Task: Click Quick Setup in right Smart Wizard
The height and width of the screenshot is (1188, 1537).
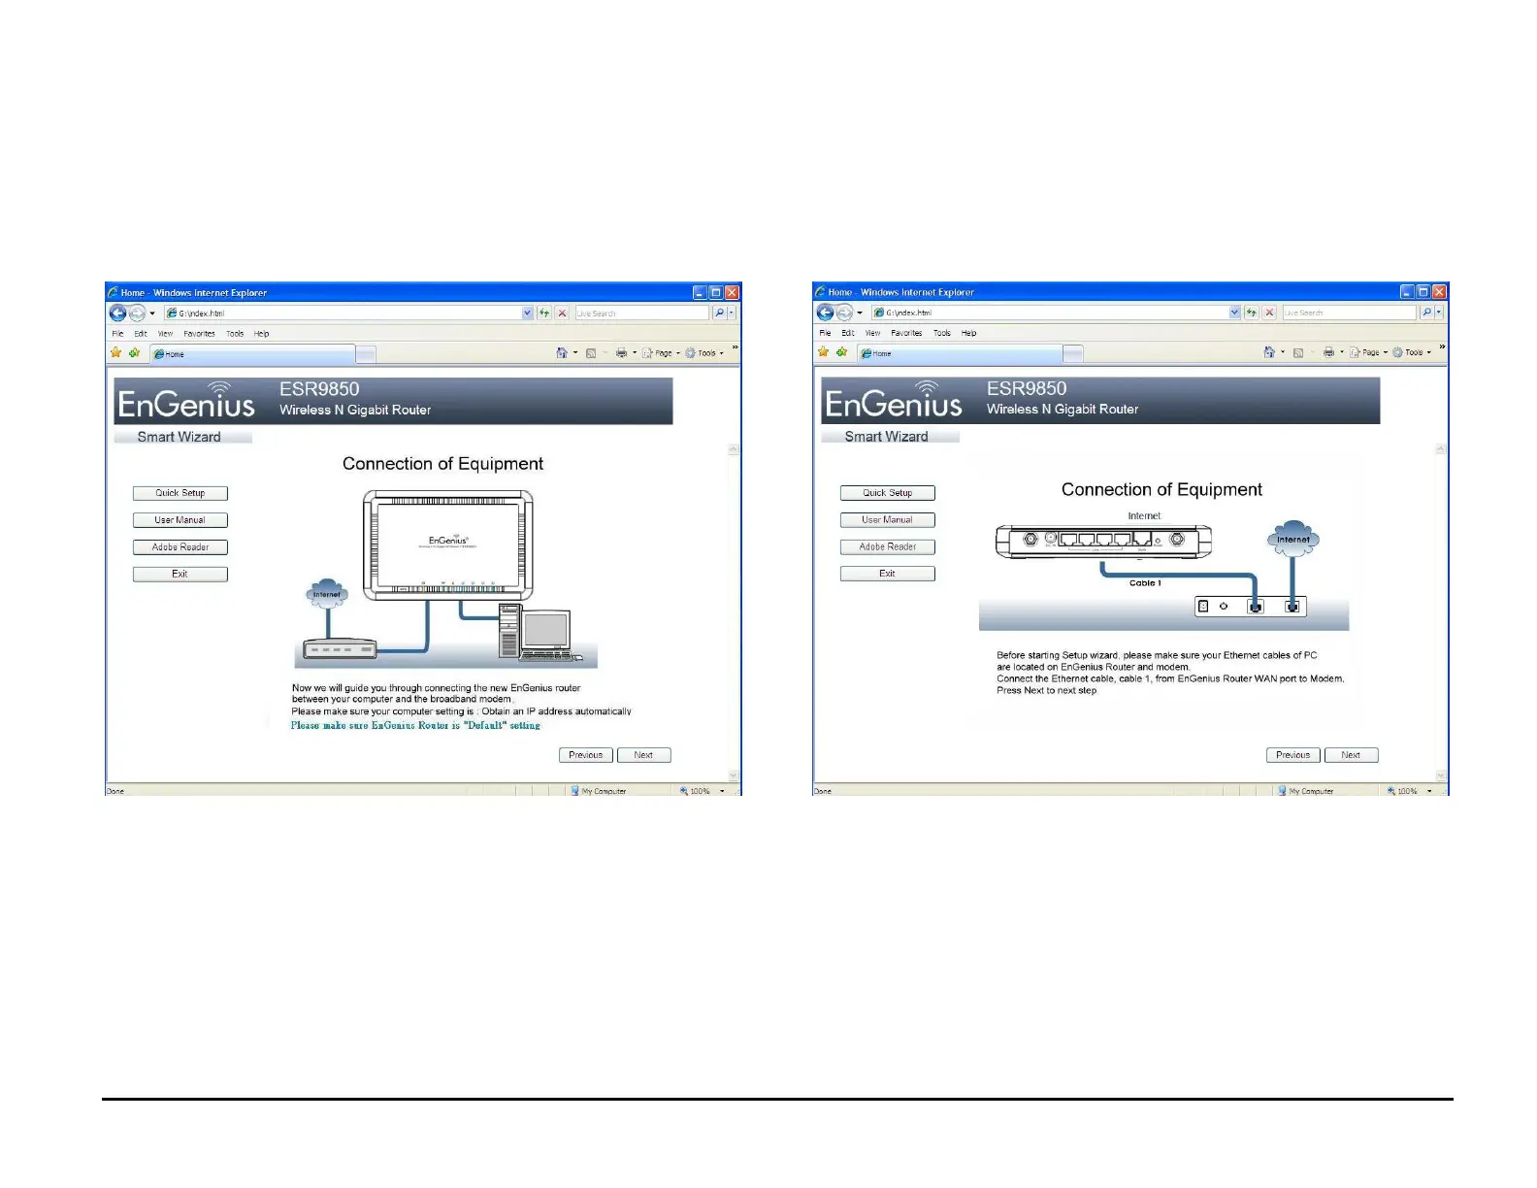Action: [888, 493]
